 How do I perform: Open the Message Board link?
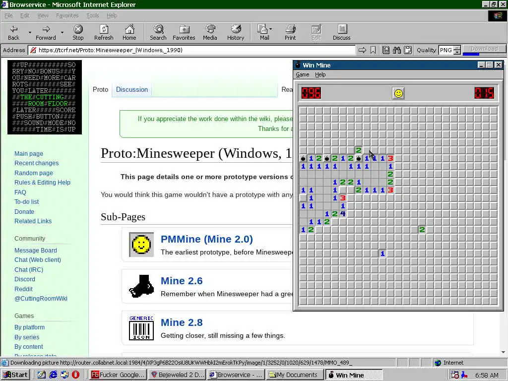pyautogui.click(x=35, y=250)
